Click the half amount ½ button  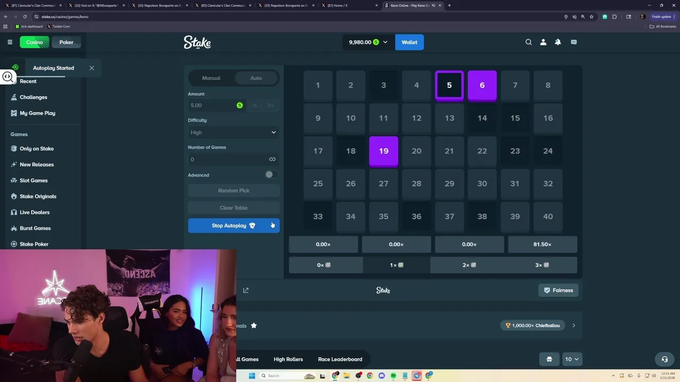tap(254, 106)
